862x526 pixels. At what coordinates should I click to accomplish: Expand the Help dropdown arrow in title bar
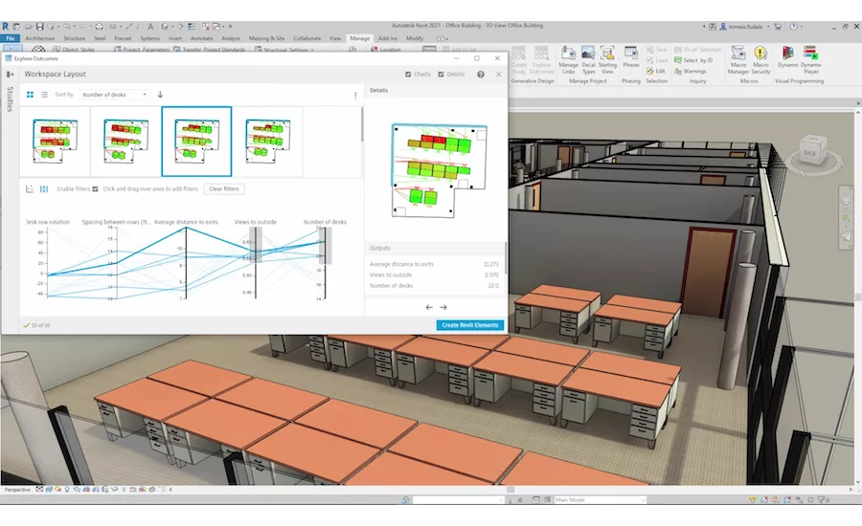pos(801,27)
